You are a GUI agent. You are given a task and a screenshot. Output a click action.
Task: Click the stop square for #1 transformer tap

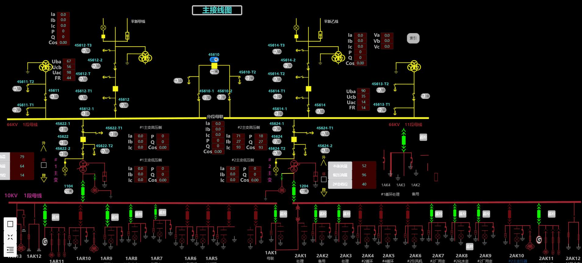click(44, 165)
